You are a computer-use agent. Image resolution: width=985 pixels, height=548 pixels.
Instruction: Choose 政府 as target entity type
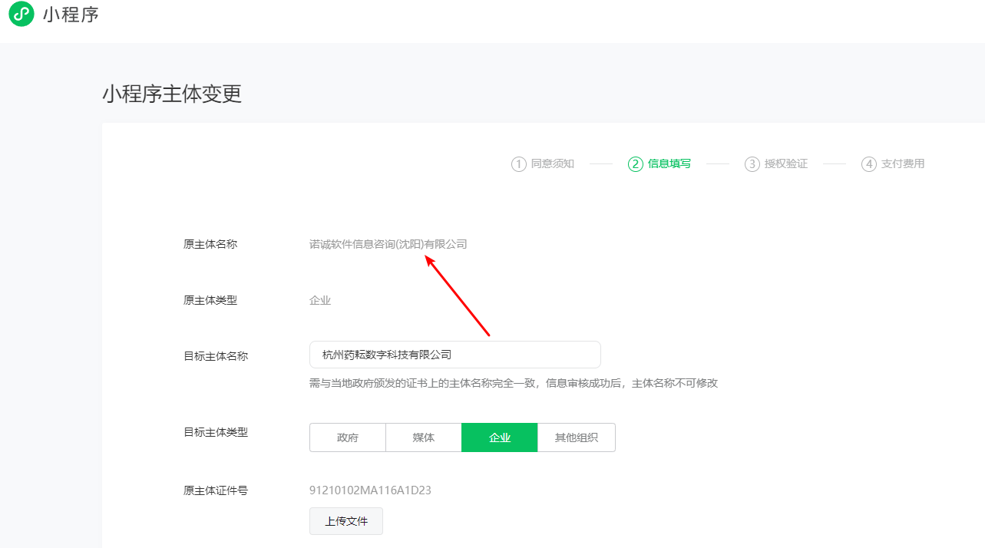coord(348,437)
